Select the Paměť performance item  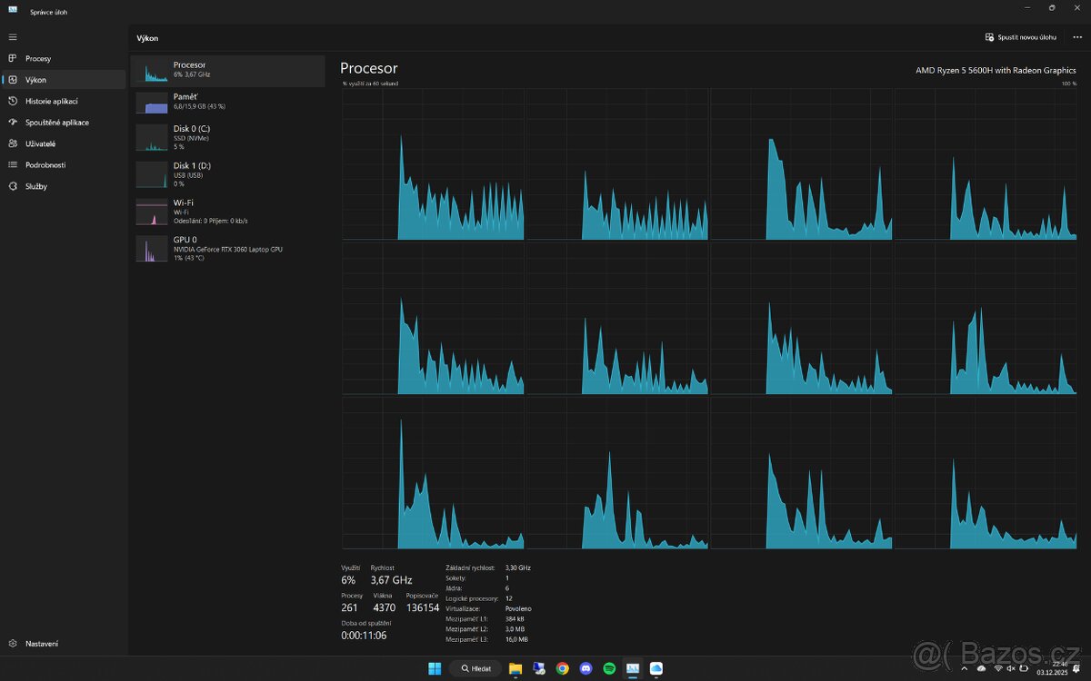coord(227,102)
